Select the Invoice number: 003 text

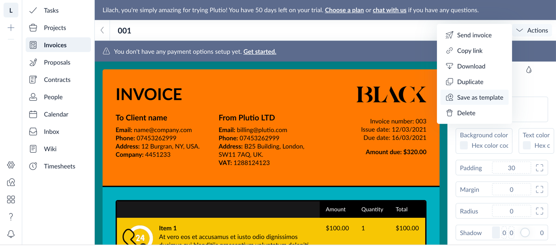[398, 121]
